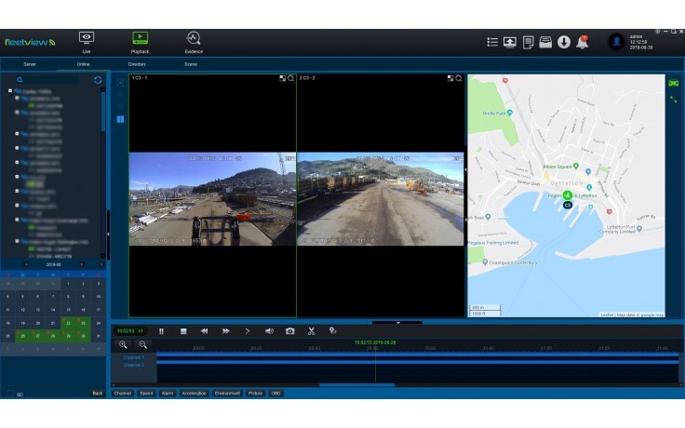The height and width of the screenshot is (428, 685).
Task: Switch to the Server tab
Action: pos(30,64)
